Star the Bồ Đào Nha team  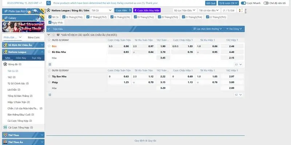pyautogui.click(x=49, y=52)
